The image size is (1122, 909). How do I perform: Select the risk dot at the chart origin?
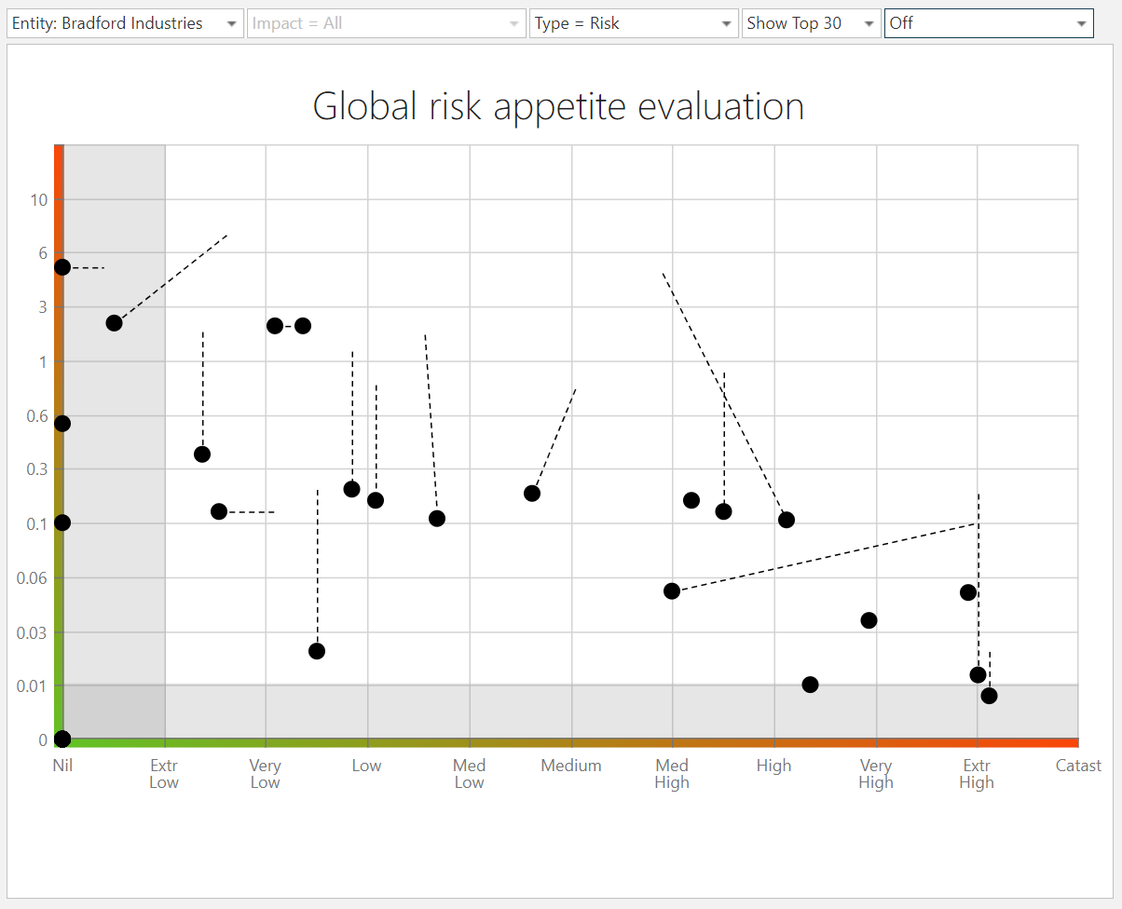click(62, 739)
